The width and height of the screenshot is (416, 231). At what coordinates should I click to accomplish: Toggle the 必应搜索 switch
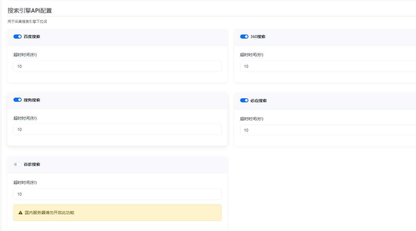click(x=244, y=101)
